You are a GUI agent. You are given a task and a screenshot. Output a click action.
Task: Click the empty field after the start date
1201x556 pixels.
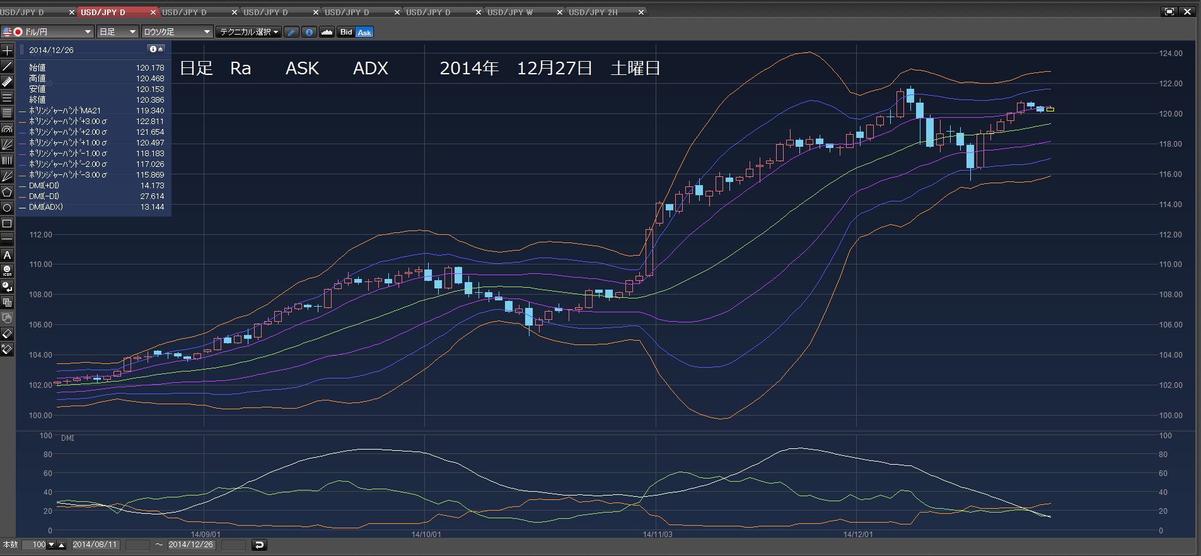coord(137,545)
